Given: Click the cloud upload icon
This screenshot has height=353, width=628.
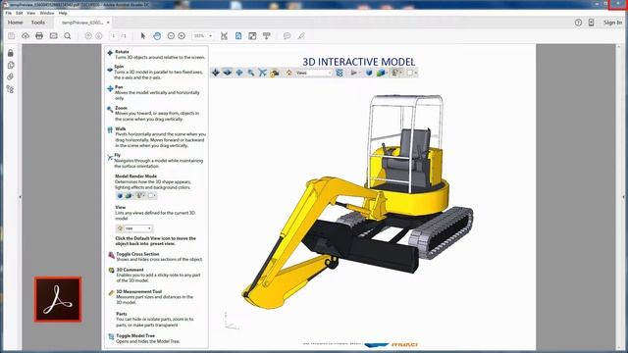Looking at the screenshot, I should [26, 36].
